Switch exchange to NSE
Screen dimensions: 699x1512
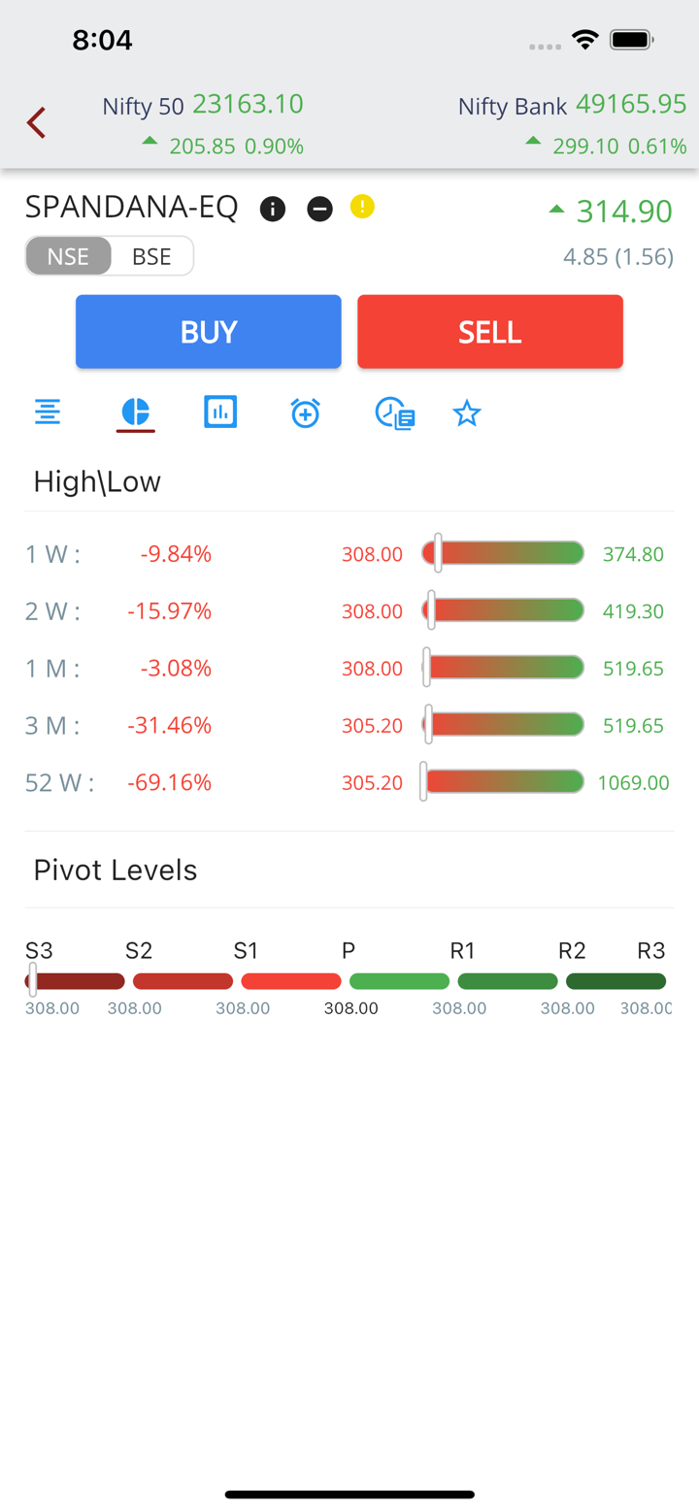[68, 256]
